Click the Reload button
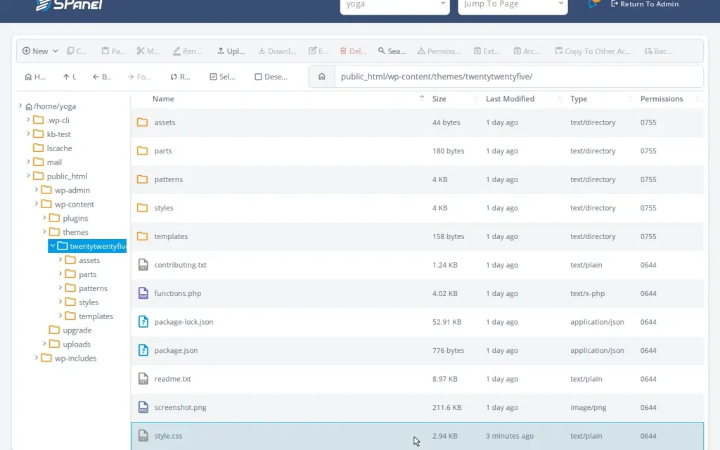The image size is (720, 450). (180, 77)
